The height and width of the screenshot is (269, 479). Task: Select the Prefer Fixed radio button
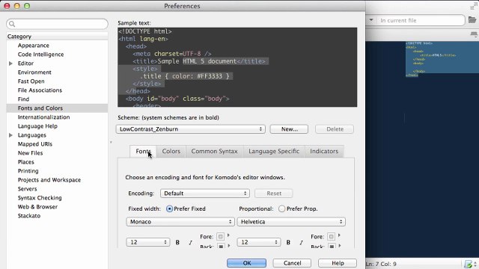pyautogui.click(x=169, y=209)
